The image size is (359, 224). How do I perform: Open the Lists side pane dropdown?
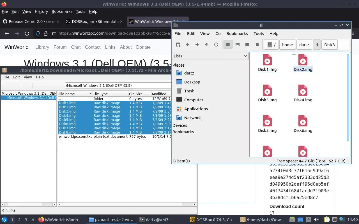(x=210, y=56)
